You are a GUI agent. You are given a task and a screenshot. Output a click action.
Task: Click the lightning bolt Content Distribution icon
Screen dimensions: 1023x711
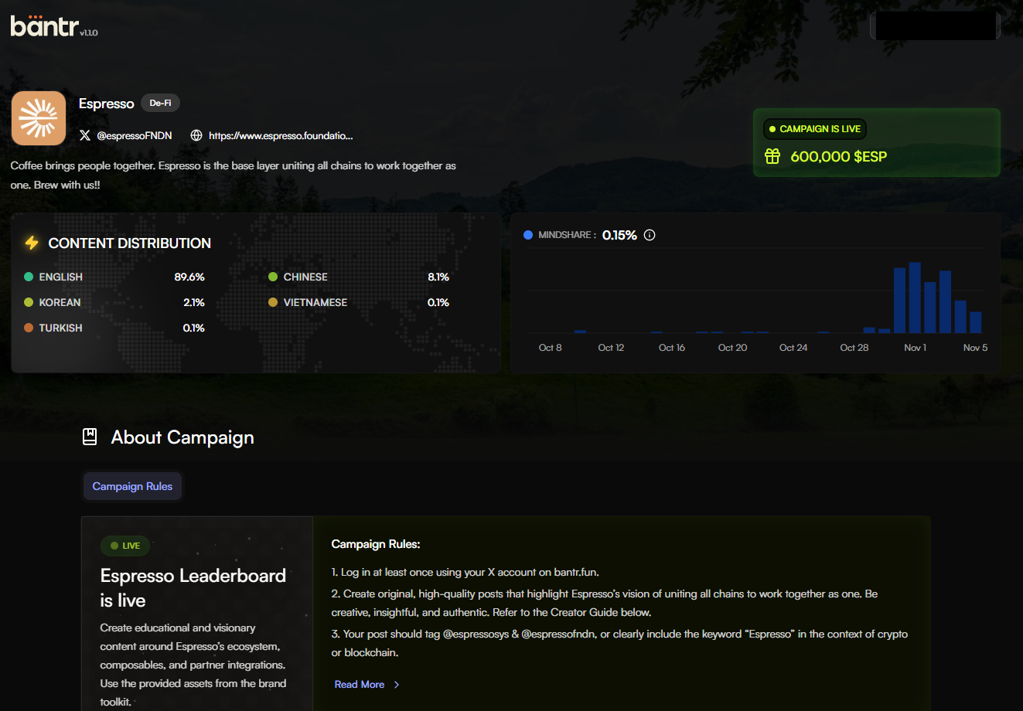[x=32, y=243]
